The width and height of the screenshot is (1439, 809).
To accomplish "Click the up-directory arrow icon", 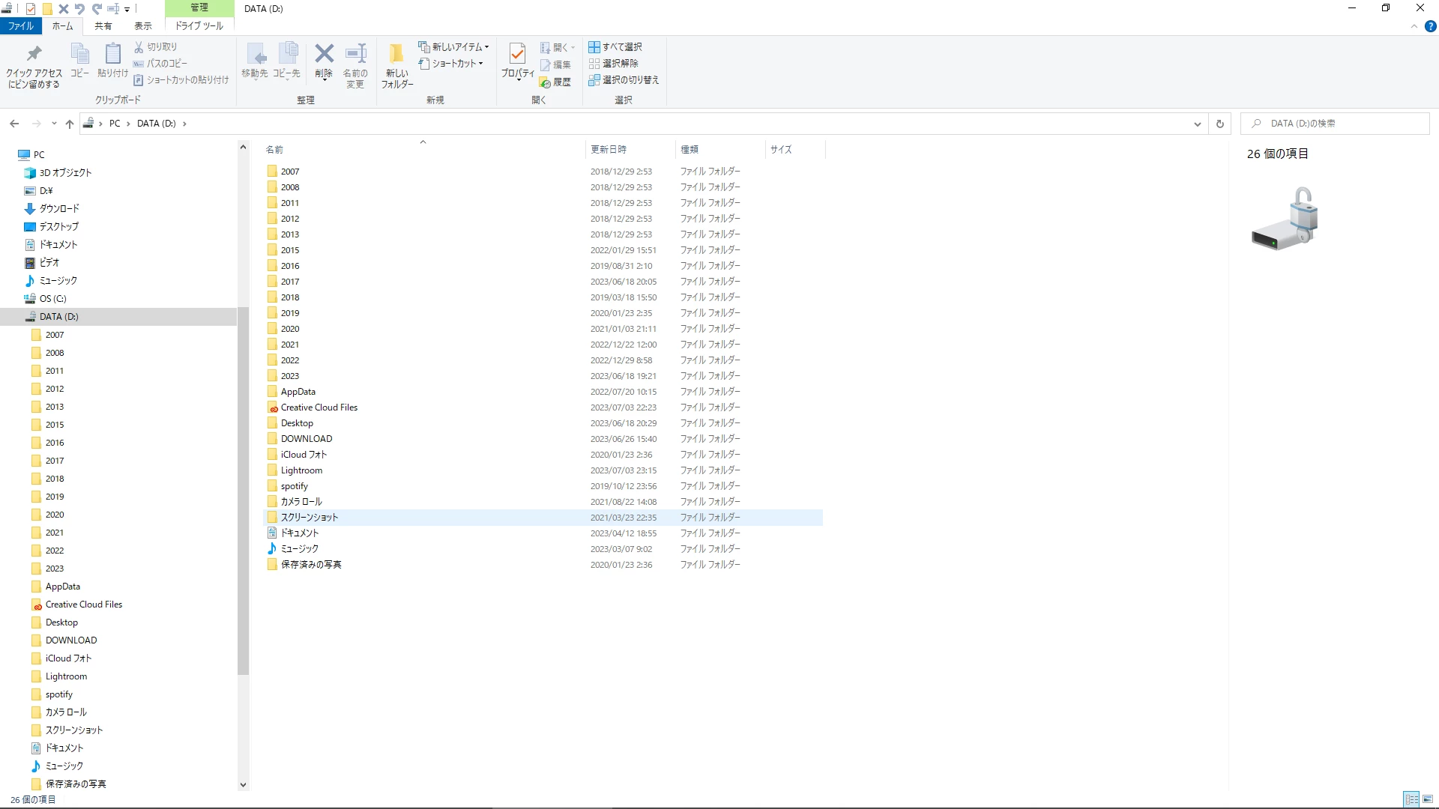I will pos(70,124).
